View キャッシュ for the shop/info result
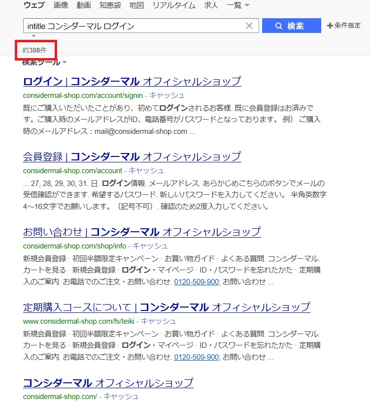 [x=150, y=246]
